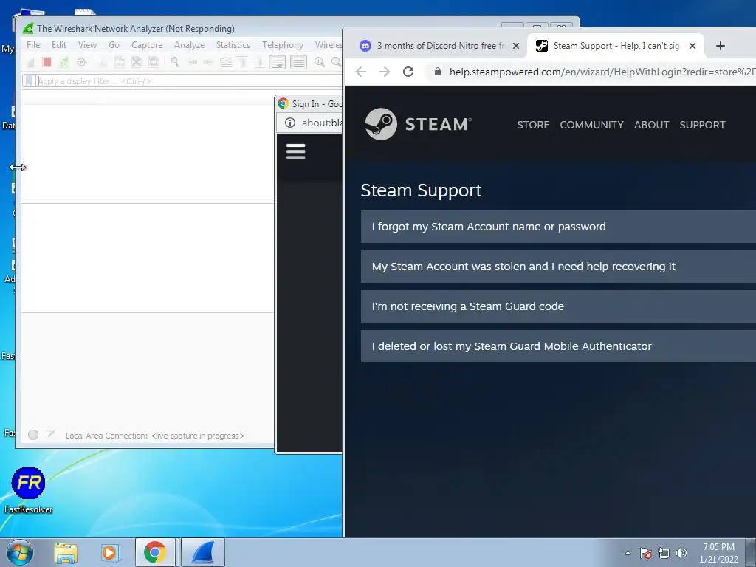Jump to first packet in Wireshark

pos(242,62)
